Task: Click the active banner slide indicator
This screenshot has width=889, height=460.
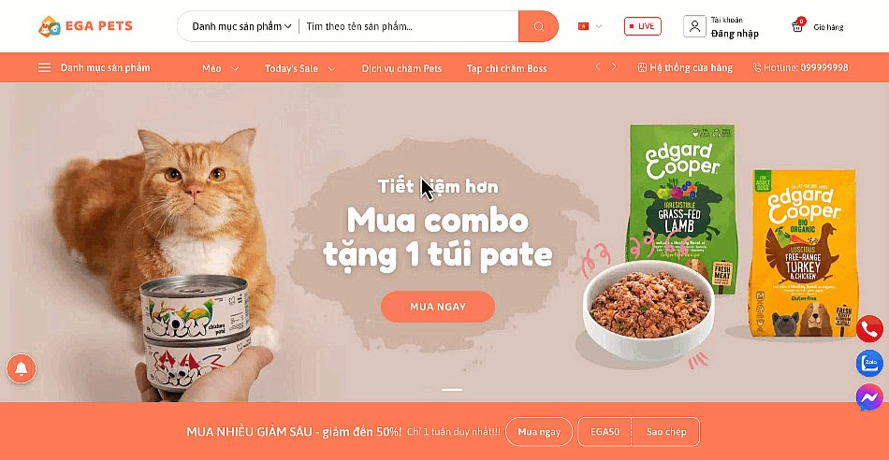Action: click(452, 390)
